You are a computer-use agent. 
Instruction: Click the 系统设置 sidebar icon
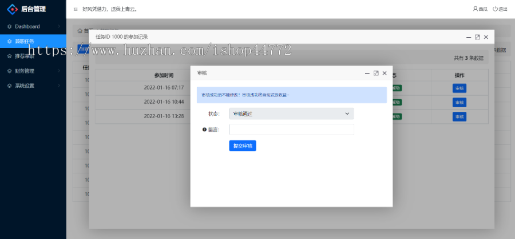pyautogui.click(x=10, y=86)
